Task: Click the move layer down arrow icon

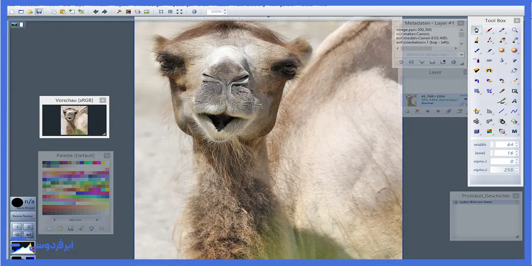Action: [438, 111]
